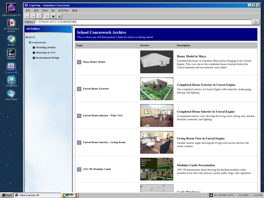This screenshot has height=198, width=264.
Task: Open the File menu
Action: coord(28,10)
